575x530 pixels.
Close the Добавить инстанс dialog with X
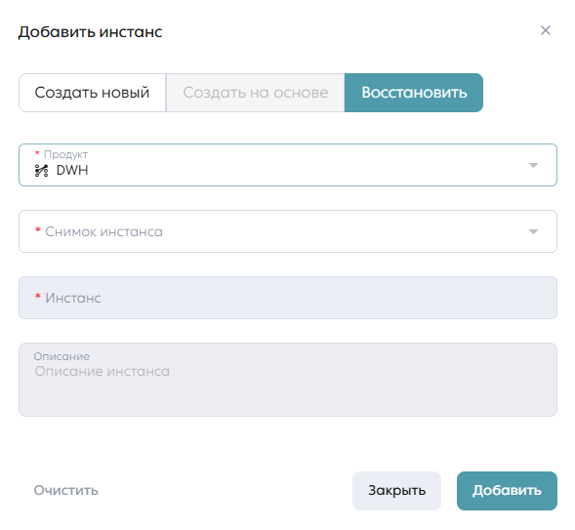tap(546, 30)
